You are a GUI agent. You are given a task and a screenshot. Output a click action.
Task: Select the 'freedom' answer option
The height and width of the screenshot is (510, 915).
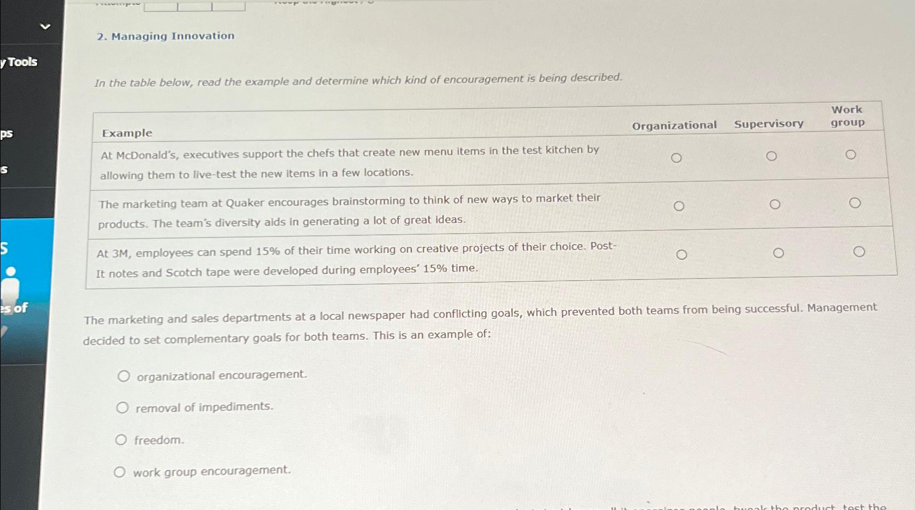click(121, 439)
